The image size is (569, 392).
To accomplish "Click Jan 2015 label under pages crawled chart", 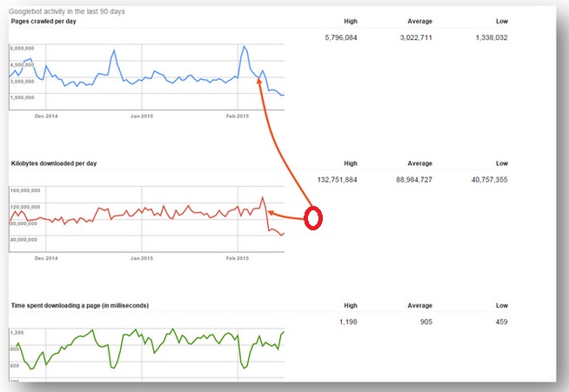I will coord(142,116).
